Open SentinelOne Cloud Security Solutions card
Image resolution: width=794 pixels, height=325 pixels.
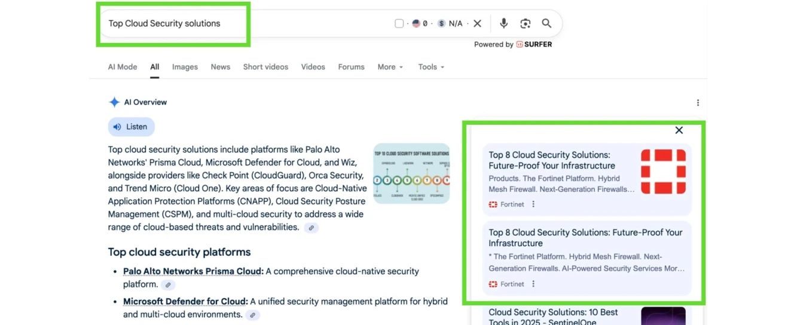pyautogui.click(x=587, y=315)
